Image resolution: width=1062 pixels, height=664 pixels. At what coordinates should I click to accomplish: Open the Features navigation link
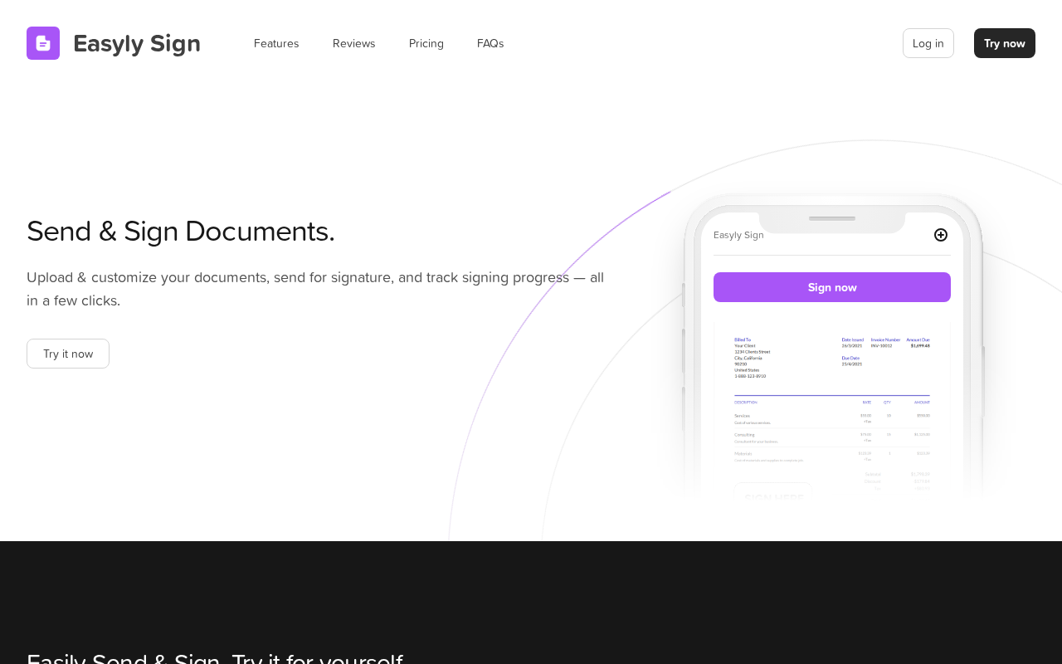click(276, 43)
